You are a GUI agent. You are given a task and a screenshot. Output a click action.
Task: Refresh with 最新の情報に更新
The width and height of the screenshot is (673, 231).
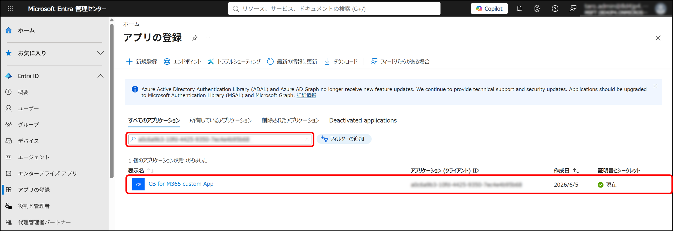[292, 62]
